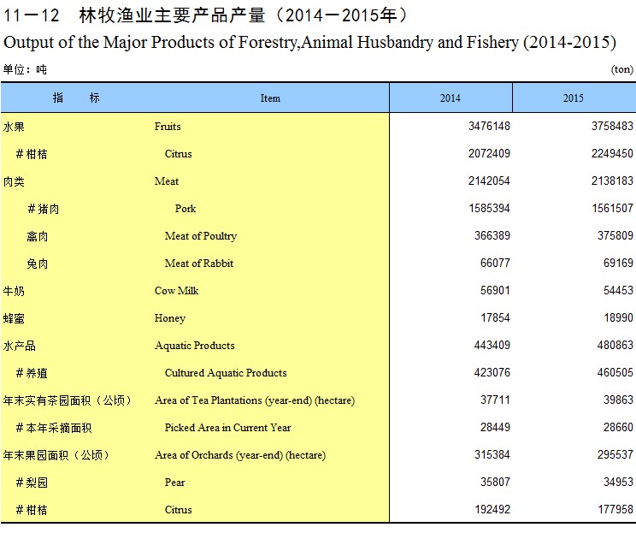Click the Cow Milk row label
Screen dimensions: 636x551
click(176, 291)
